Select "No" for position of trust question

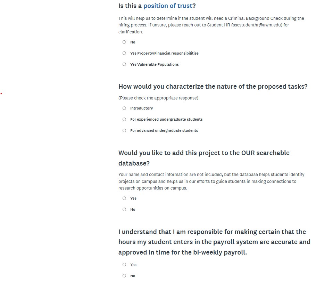(x=124, y=42)
